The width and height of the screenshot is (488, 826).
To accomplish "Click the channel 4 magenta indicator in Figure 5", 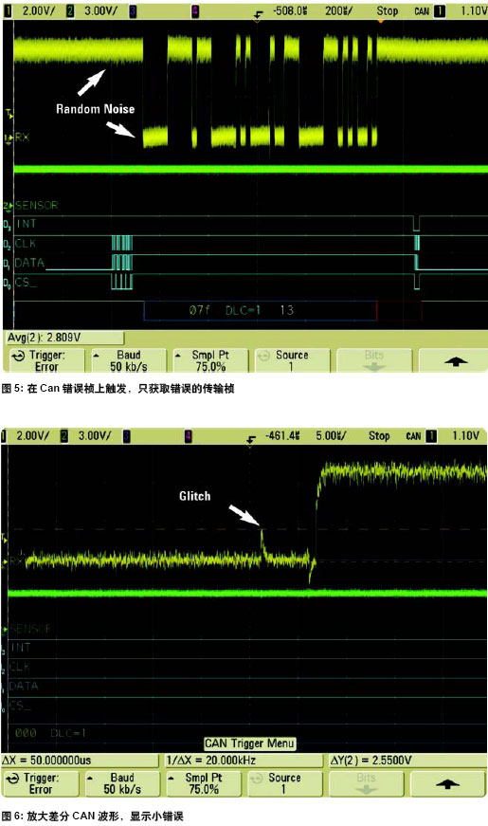I will tap(195, 11).
